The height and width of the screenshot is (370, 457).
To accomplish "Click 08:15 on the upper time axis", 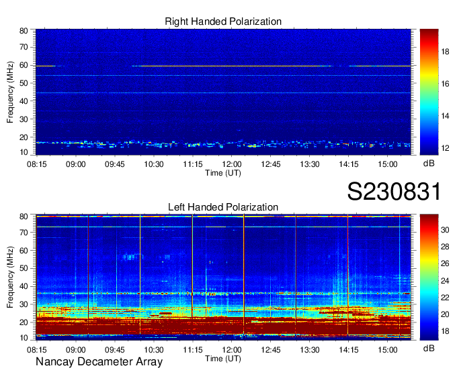I will pyautogui.click(x=37, y=164).
